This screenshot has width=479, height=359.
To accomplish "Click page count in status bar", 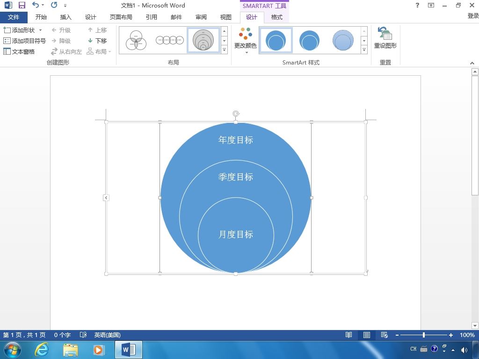I will coord(24,335).
